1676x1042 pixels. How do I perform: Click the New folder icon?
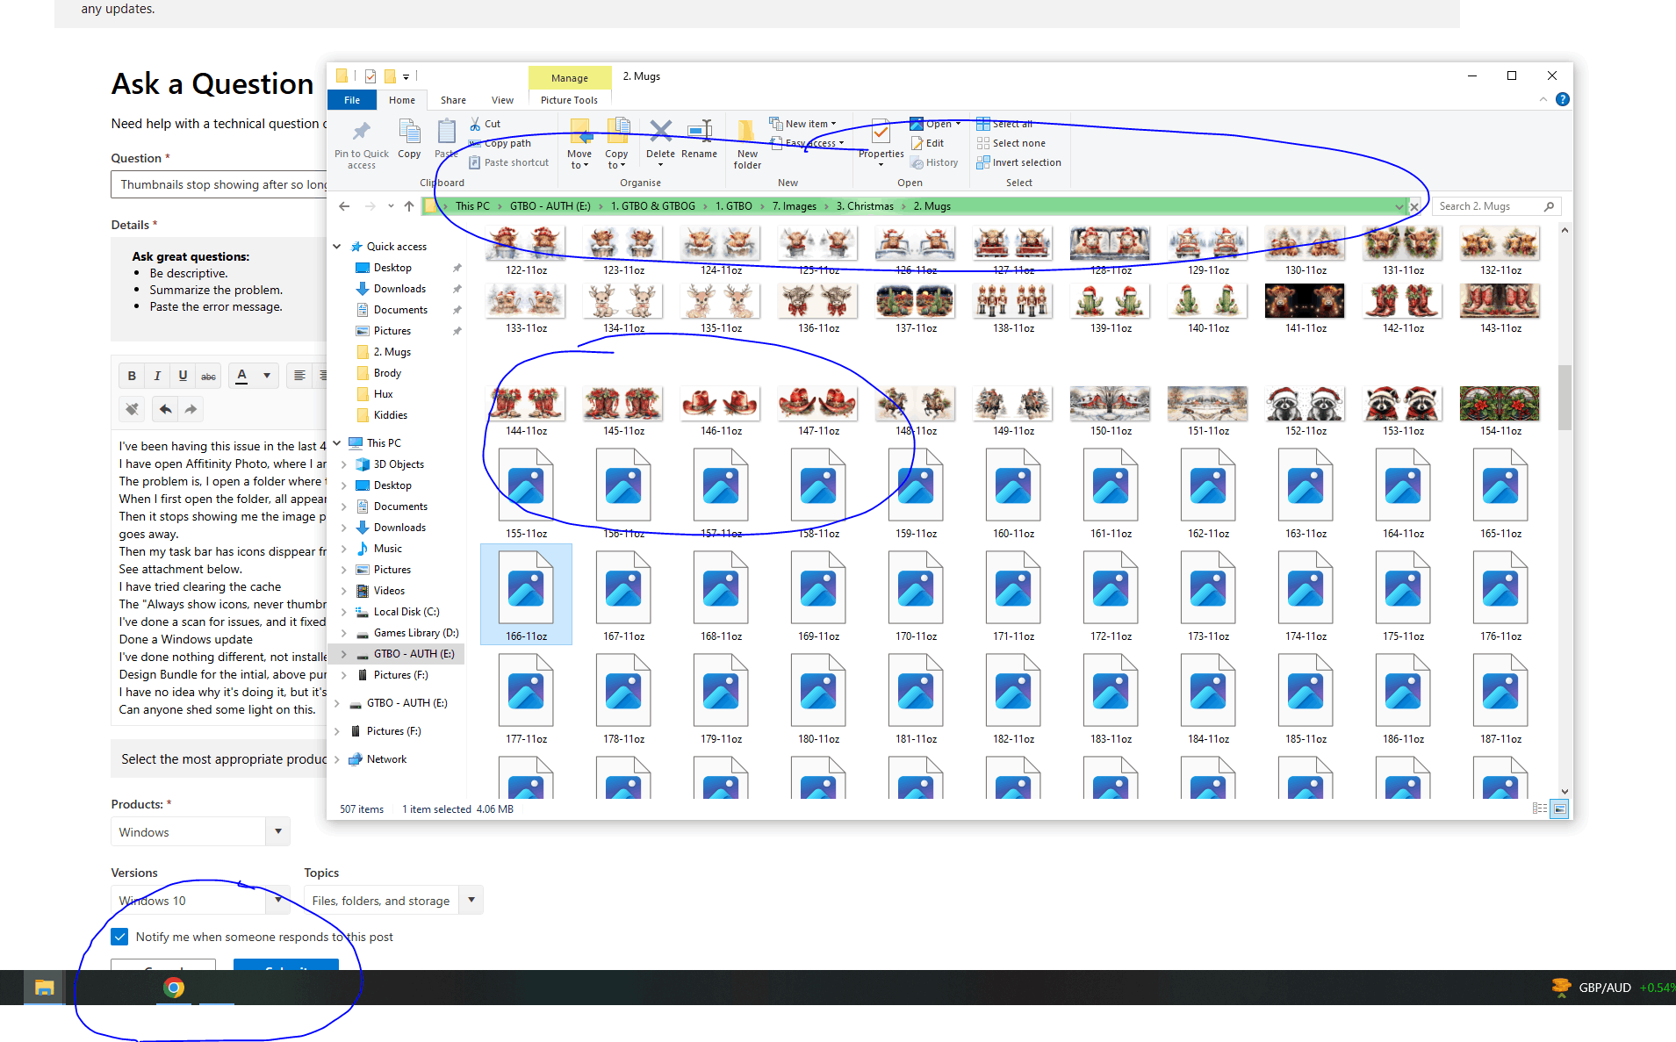click(747, 132)
